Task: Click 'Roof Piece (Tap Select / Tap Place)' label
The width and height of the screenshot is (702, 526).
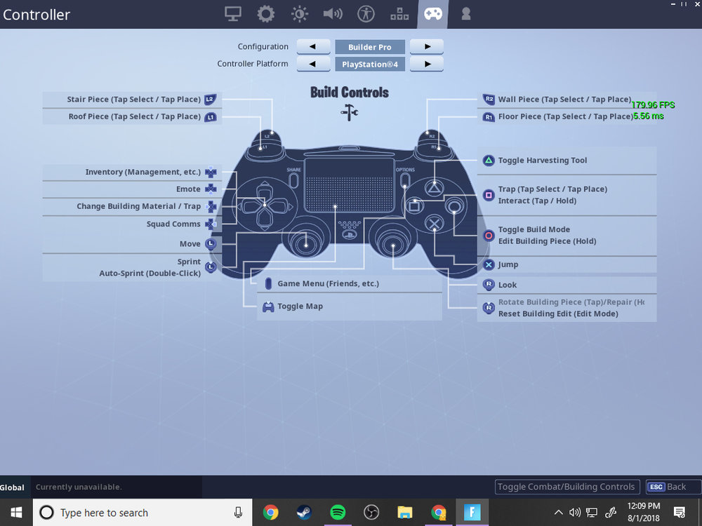Action: [x=134, y=116]
